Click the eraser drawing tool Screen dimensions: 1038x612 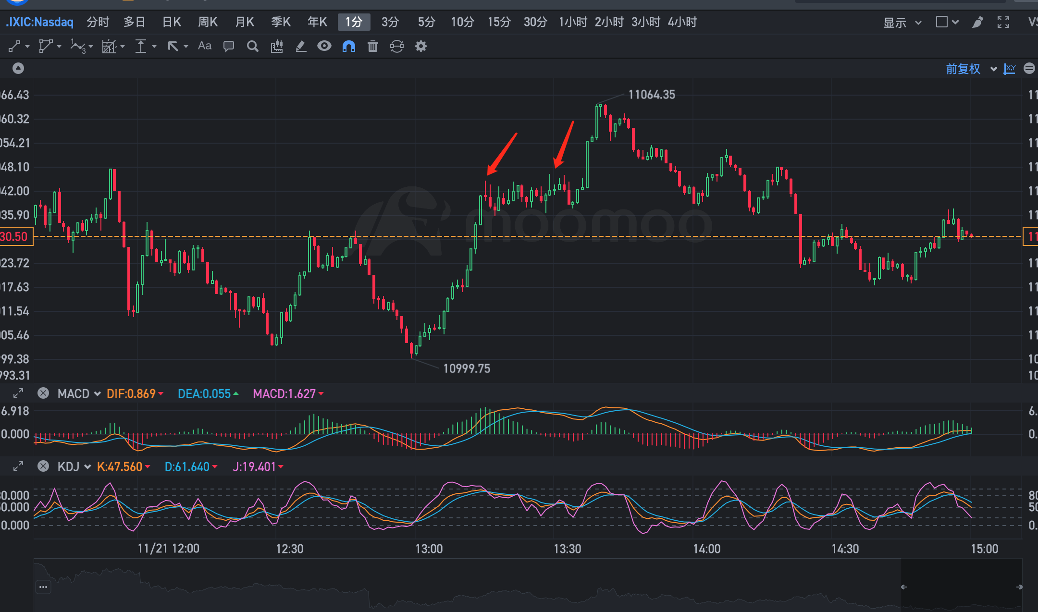pos(301,47)
